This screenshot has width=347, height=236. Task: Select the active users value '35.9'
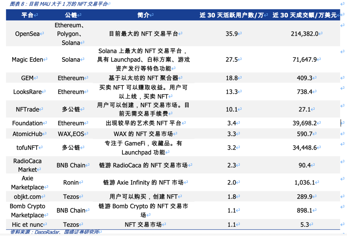point(232,34)
